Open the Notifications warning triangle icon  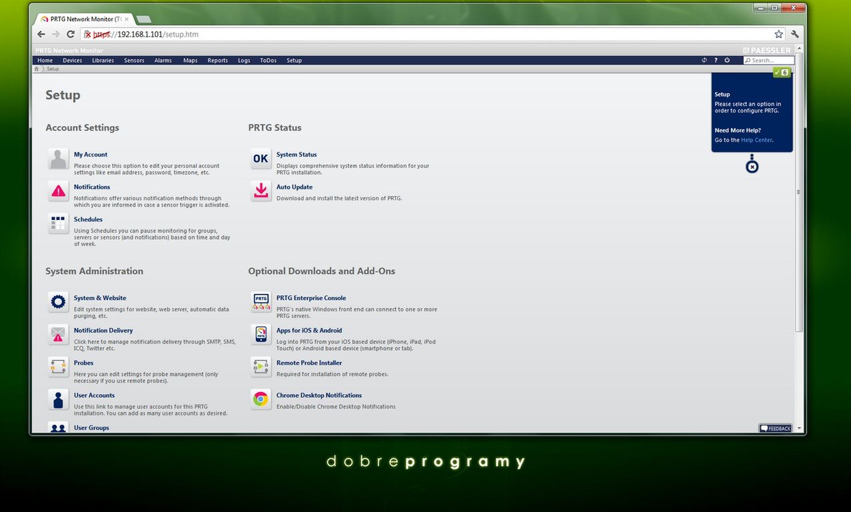(x=59, y=191)
